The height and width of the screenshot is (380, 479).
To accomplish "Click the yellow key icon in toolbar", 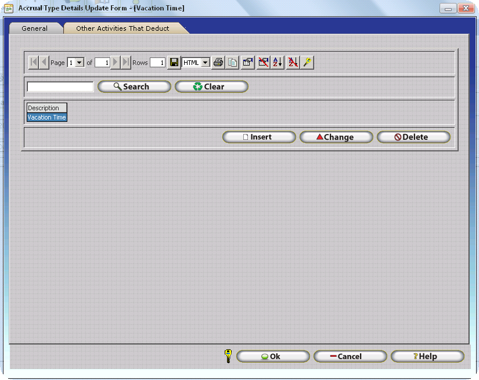I will pyautogui.click(x=308, y=63).
